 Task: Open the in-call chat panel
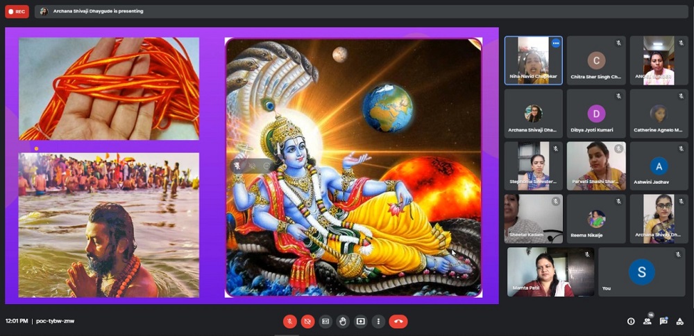(663, 321)
